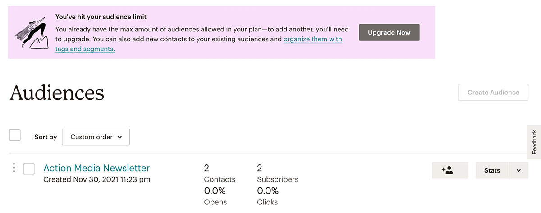The width and height of the screenshot is (541, 213).
Task: Click the Audiences page heading
Action: click(57, 93)
